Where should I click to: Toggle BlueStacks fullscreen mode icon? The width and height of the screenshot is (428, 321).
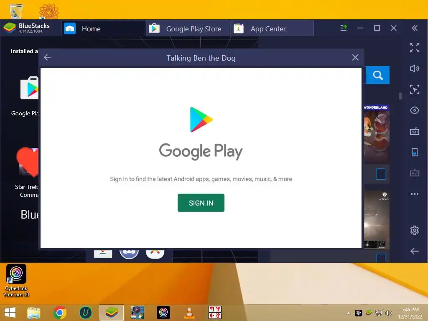pos(414,48)
